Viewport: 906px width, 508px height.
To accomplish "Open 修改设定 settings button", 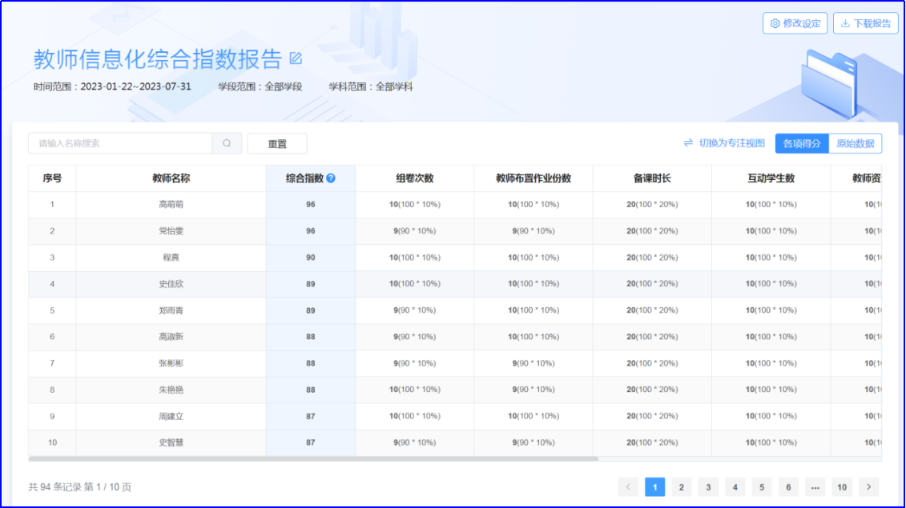I will tap(795, 23).
